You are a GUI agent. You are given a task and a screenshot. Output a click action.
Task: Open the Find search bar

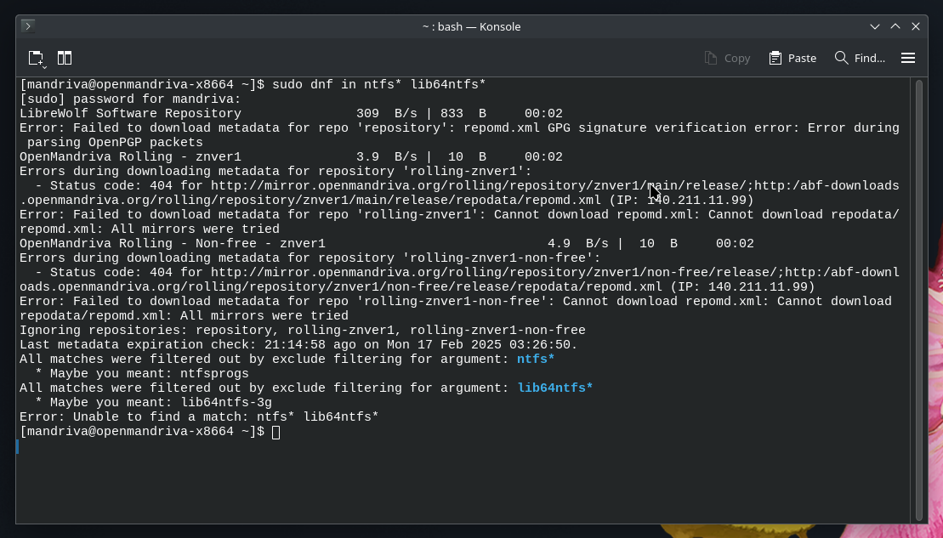tap(860, 58)
